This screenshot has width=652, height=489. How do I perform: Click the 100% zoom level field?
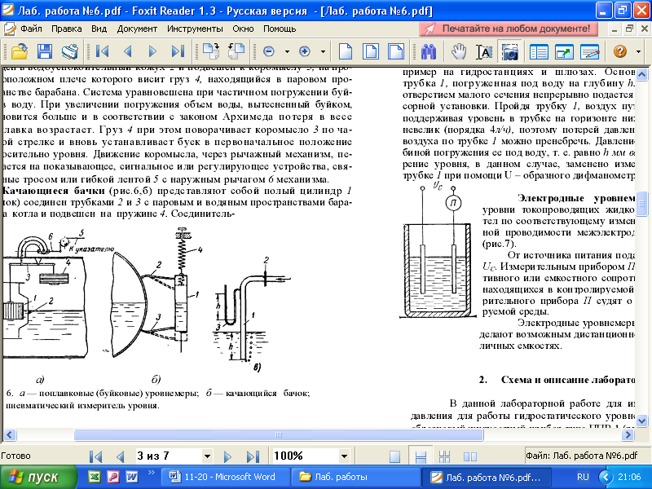tap(305, 456)
